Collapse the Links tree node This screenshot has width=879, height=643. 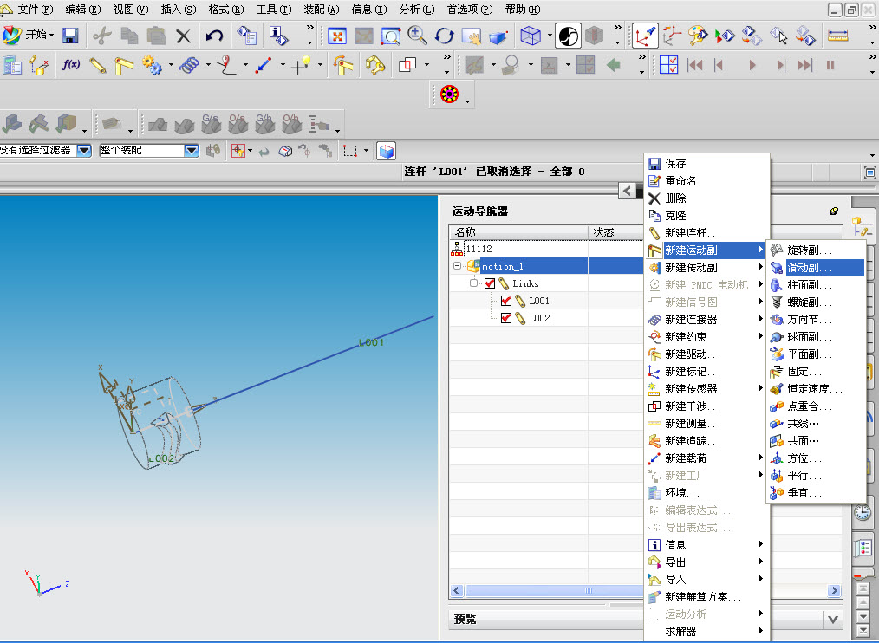point(473,283)
